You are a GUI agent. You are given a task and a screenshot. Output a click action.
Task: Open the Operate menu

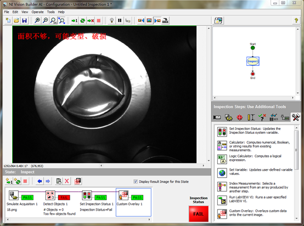[x=38, y=12]
